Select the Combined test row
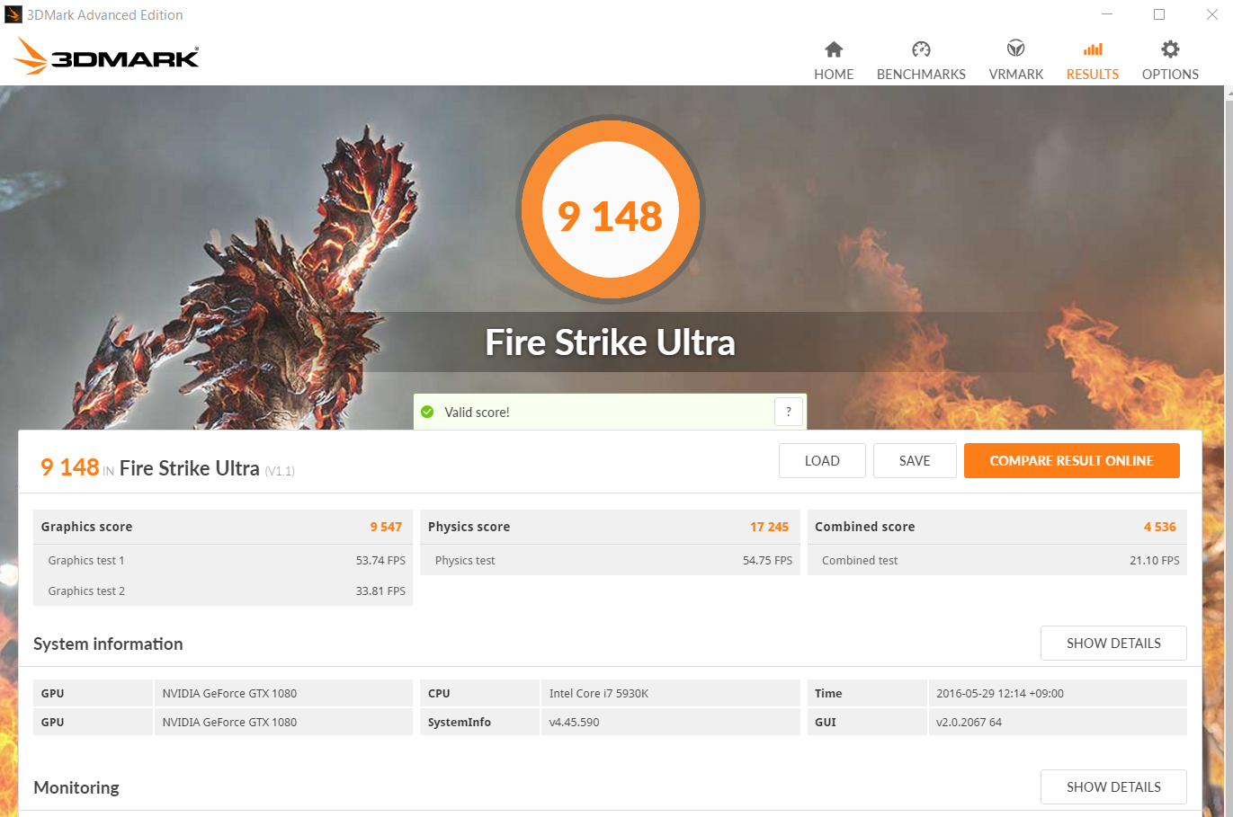 (997, 560)
